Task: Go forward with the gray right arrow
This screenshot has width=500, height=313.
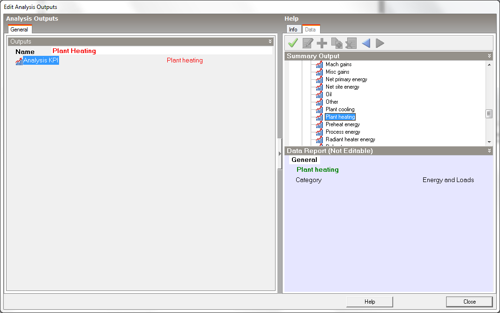Action: [380, 43]
